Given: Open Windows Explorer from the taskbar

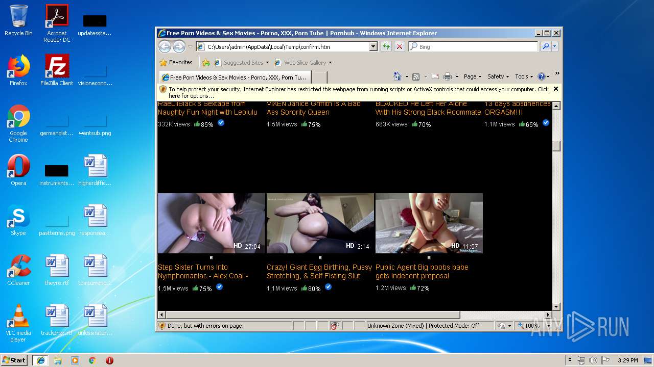Looking at the screenshot, I should pyautogui.click(x=58, y=360).
